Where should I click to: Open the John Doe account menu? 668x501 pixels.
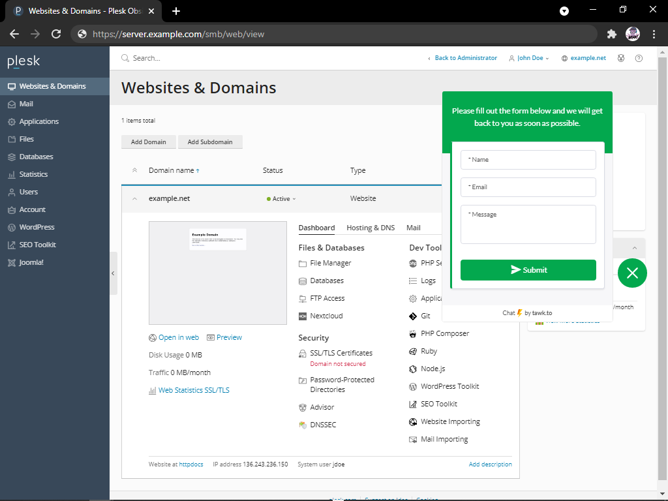pos(529,58)
